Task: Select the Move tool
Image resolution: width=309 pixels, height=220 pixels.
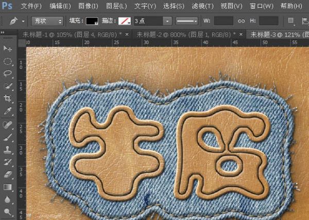Action: (x=8, y=48)
